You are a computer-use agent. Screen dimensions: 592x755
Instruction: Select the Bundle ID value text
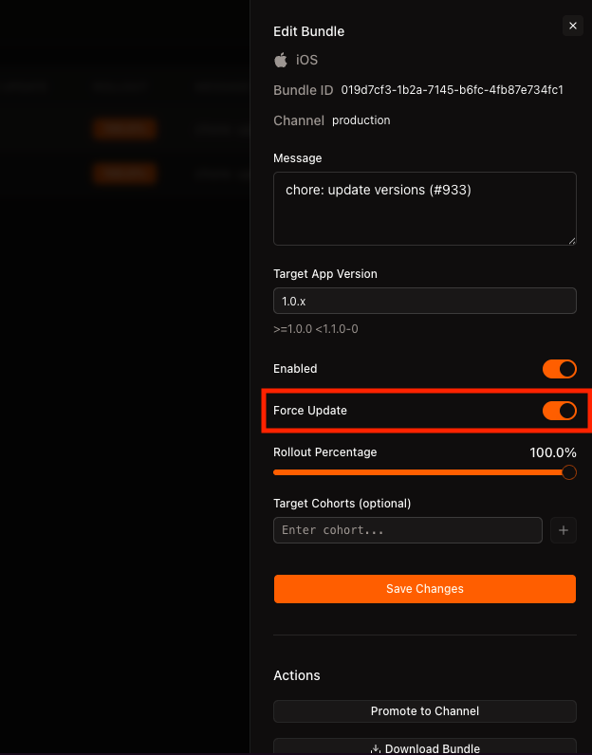click(453, 90)
